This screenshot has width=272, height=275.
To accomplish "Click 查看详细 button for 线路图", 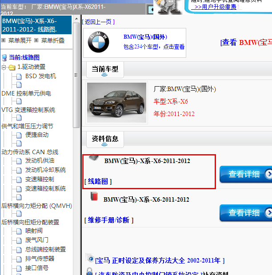I will [246, 174].
